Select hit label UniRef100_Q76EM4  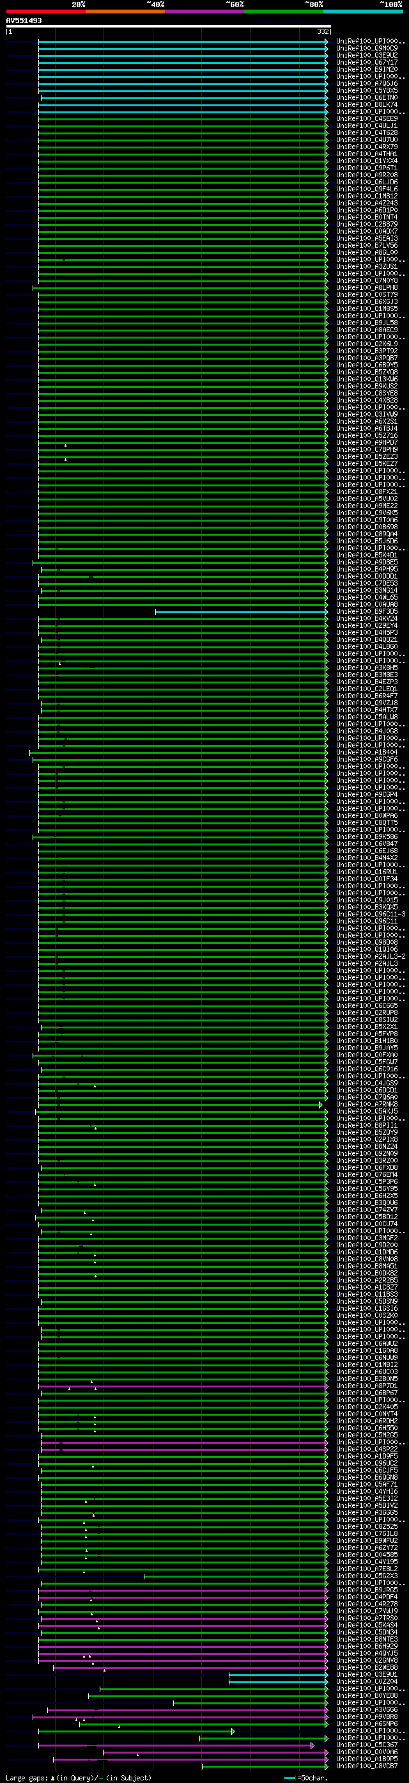pos(367,1174)
